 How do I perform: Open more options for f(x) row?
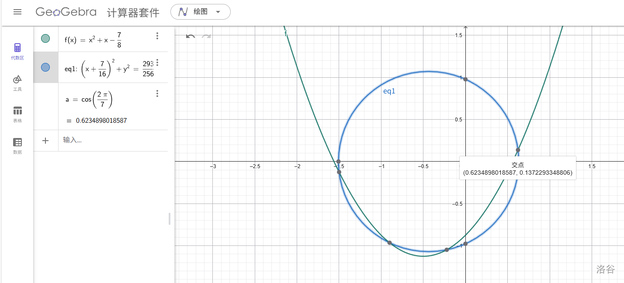[158, 36]
